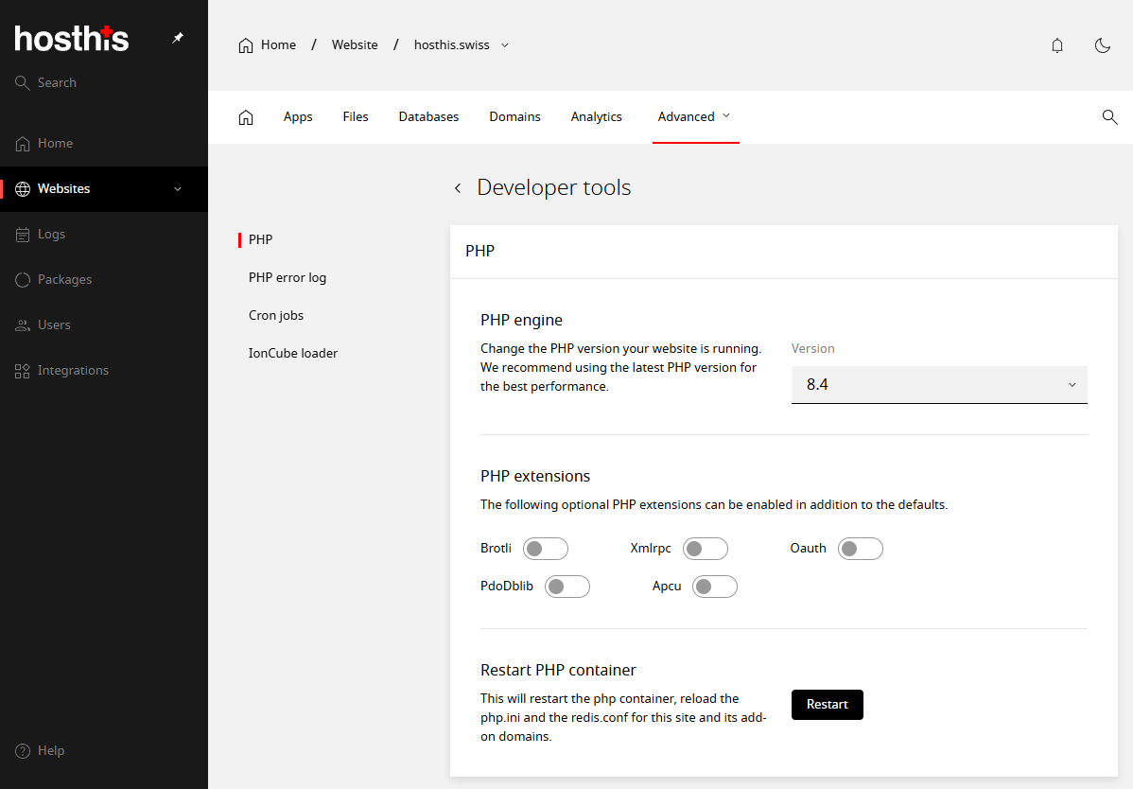Click the hosthis logo
The width and height of the screenshot is (1133, 789).
(x=71, y=39)
